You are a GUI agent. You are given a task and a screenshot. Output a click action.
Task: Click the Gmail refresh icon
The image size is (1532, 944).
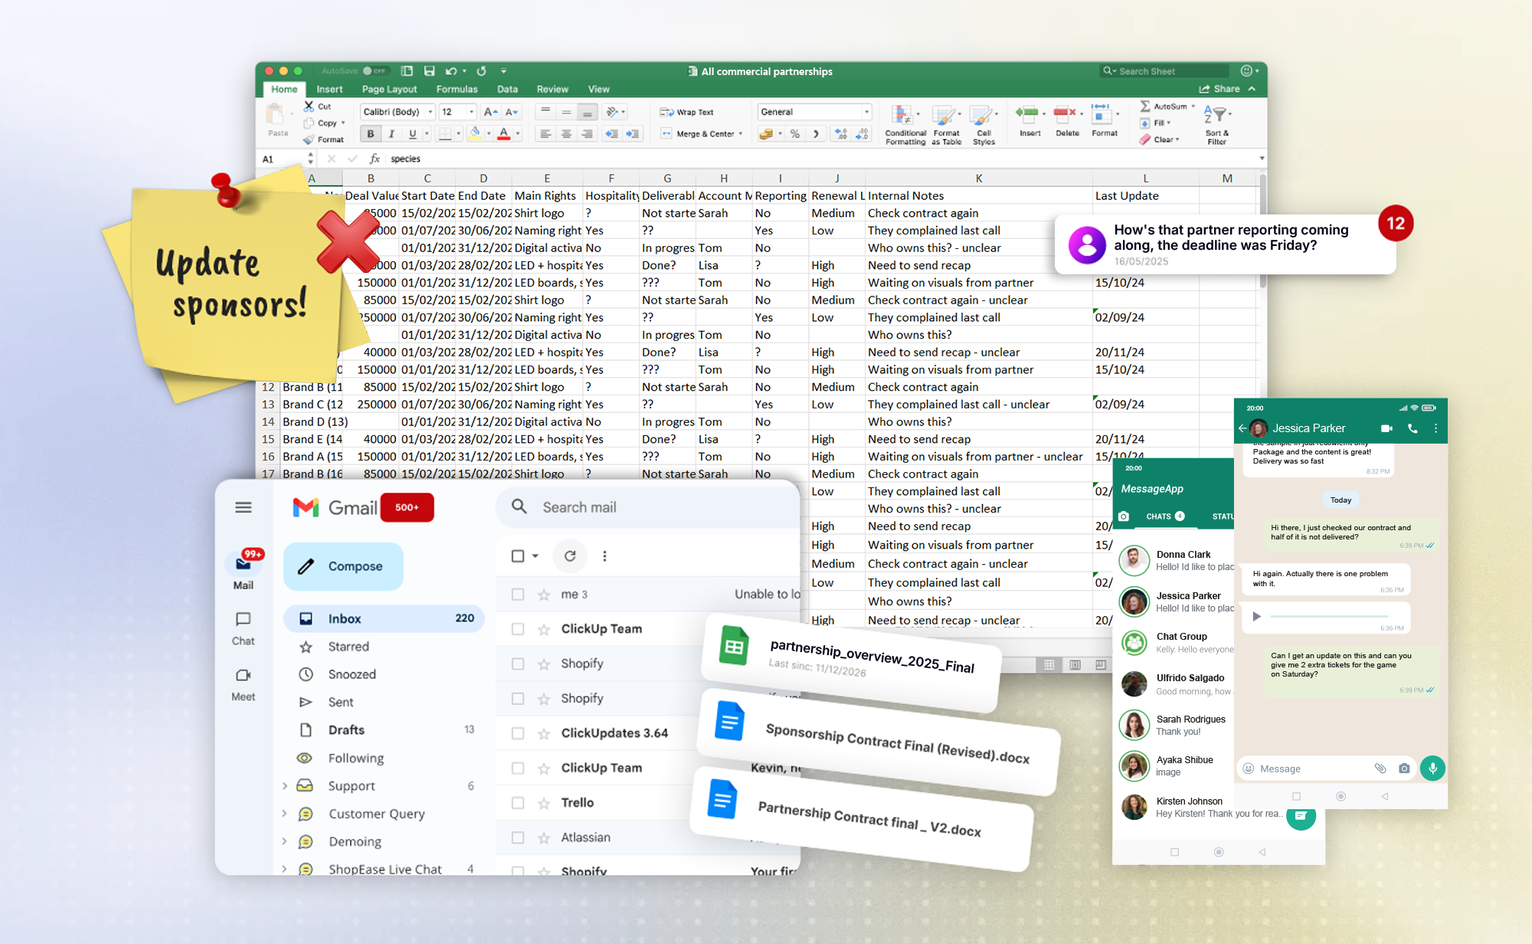coord(570,556)
